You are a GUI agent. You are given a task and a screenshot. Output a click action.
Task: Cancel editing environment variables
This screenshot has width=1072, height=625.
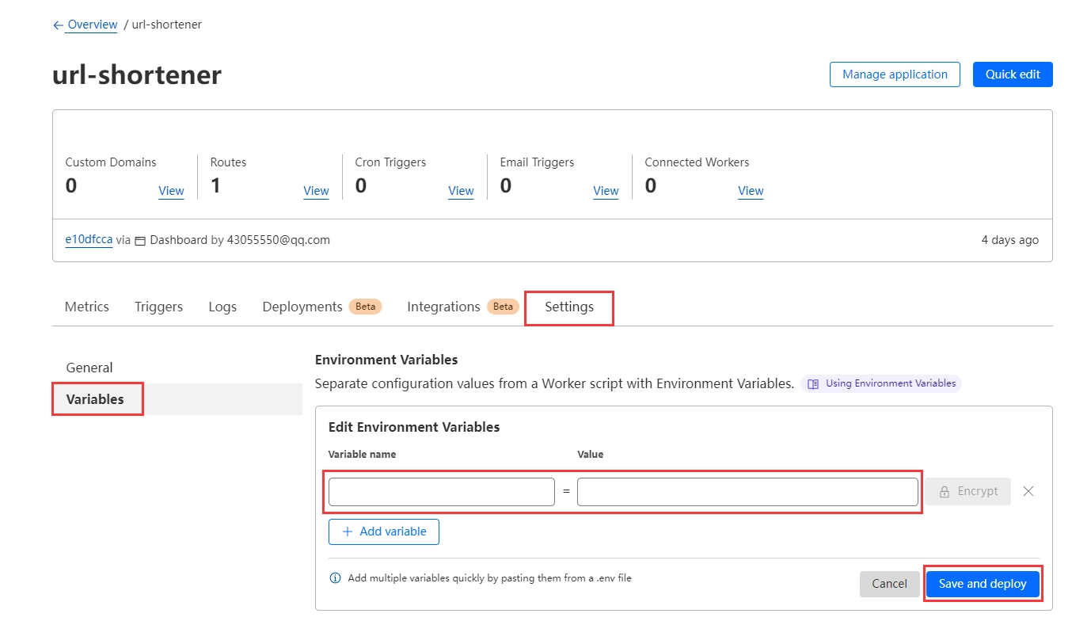click(x=889, y=584)
